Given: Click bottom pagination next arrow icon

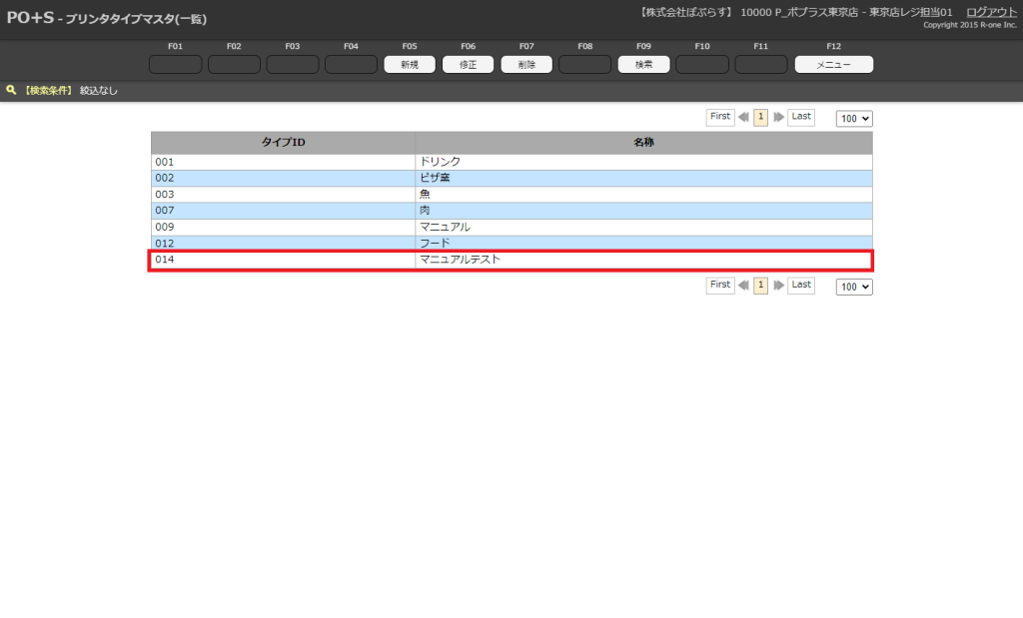Looking at the screenshot, I should [778, 286].
